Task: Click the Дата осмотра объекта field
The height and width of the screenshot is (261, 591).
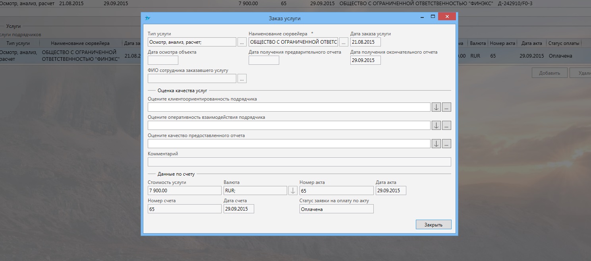Action: 163,60
